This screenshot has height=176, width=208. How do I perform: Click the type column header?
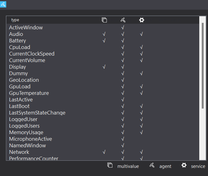click(x=15, y=20)
